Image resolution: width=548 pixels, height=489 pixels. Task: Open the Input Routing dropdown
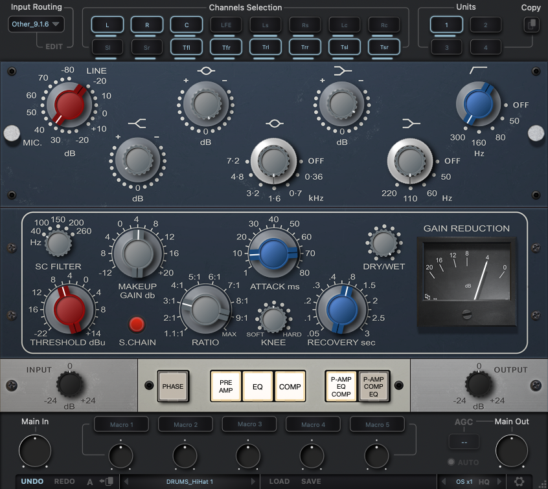click(36, 25)
